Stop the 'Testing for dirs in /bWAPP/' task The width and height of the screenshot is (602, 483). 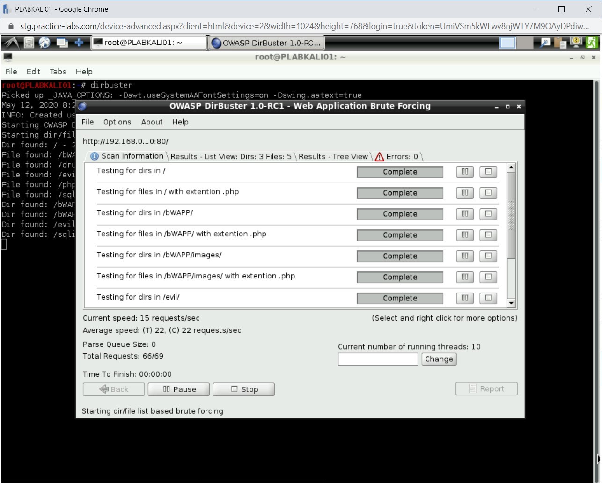click(488, 214)
